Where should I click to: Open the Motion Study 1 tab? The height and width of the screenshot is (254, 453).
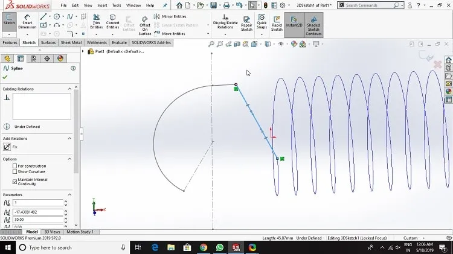click(80, 232)
